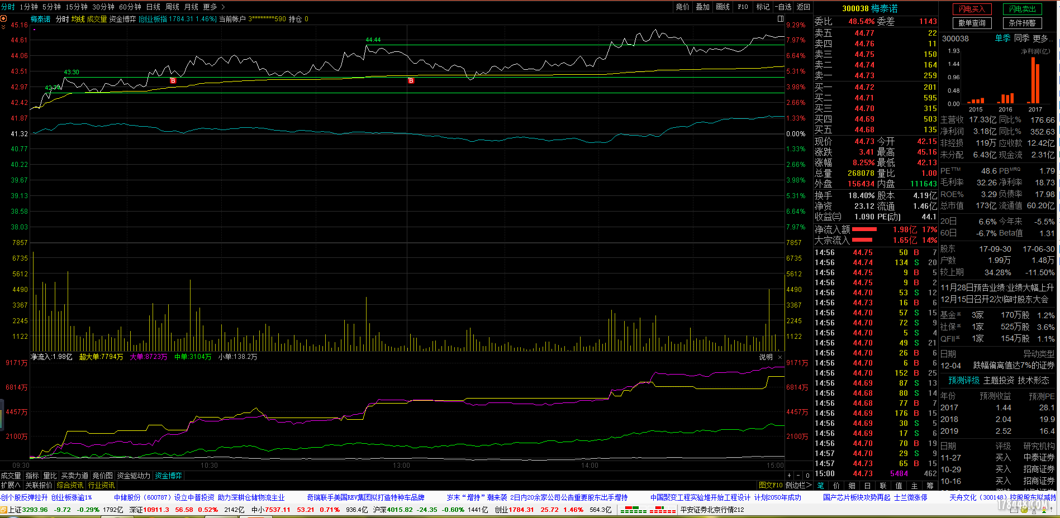Switch to 资金驱动力 indicator tab
Viewport: 1060px width, 518px height.
click(x=134, y=476)
